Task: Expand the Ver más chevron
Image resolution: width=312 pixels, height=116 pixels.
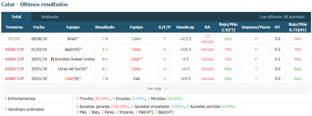Action: point(166,89)
